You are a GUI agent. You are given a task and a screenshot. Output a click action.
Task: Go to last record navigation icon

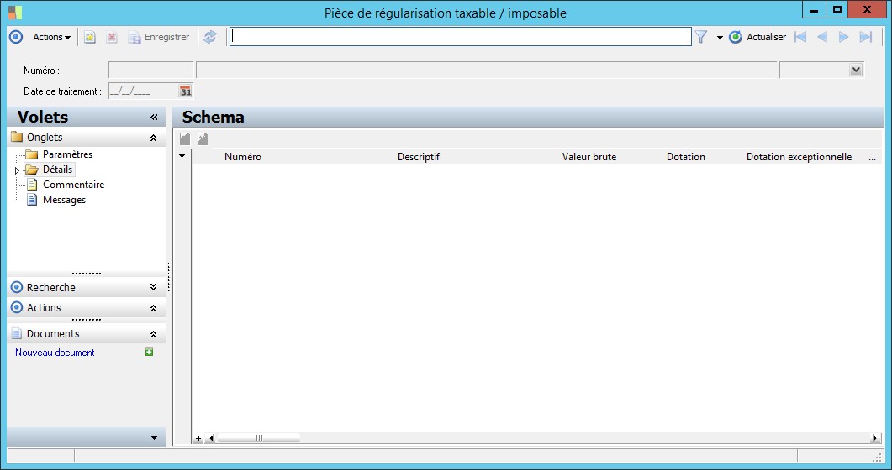click(x=865, y=37)
